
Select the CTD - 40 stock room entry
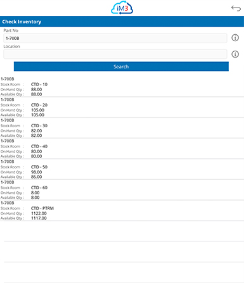pyautogui.click(x=122, y=149)
